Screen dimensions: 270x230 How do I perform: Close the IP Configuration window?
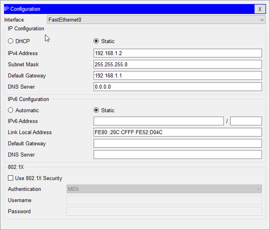click(x=260, y=9)
